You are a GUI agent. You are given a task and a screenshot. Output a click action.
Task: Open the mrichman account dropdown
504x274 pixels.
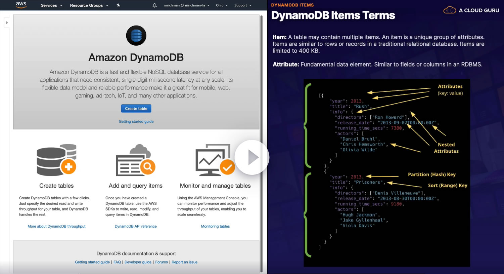(186, 5)
